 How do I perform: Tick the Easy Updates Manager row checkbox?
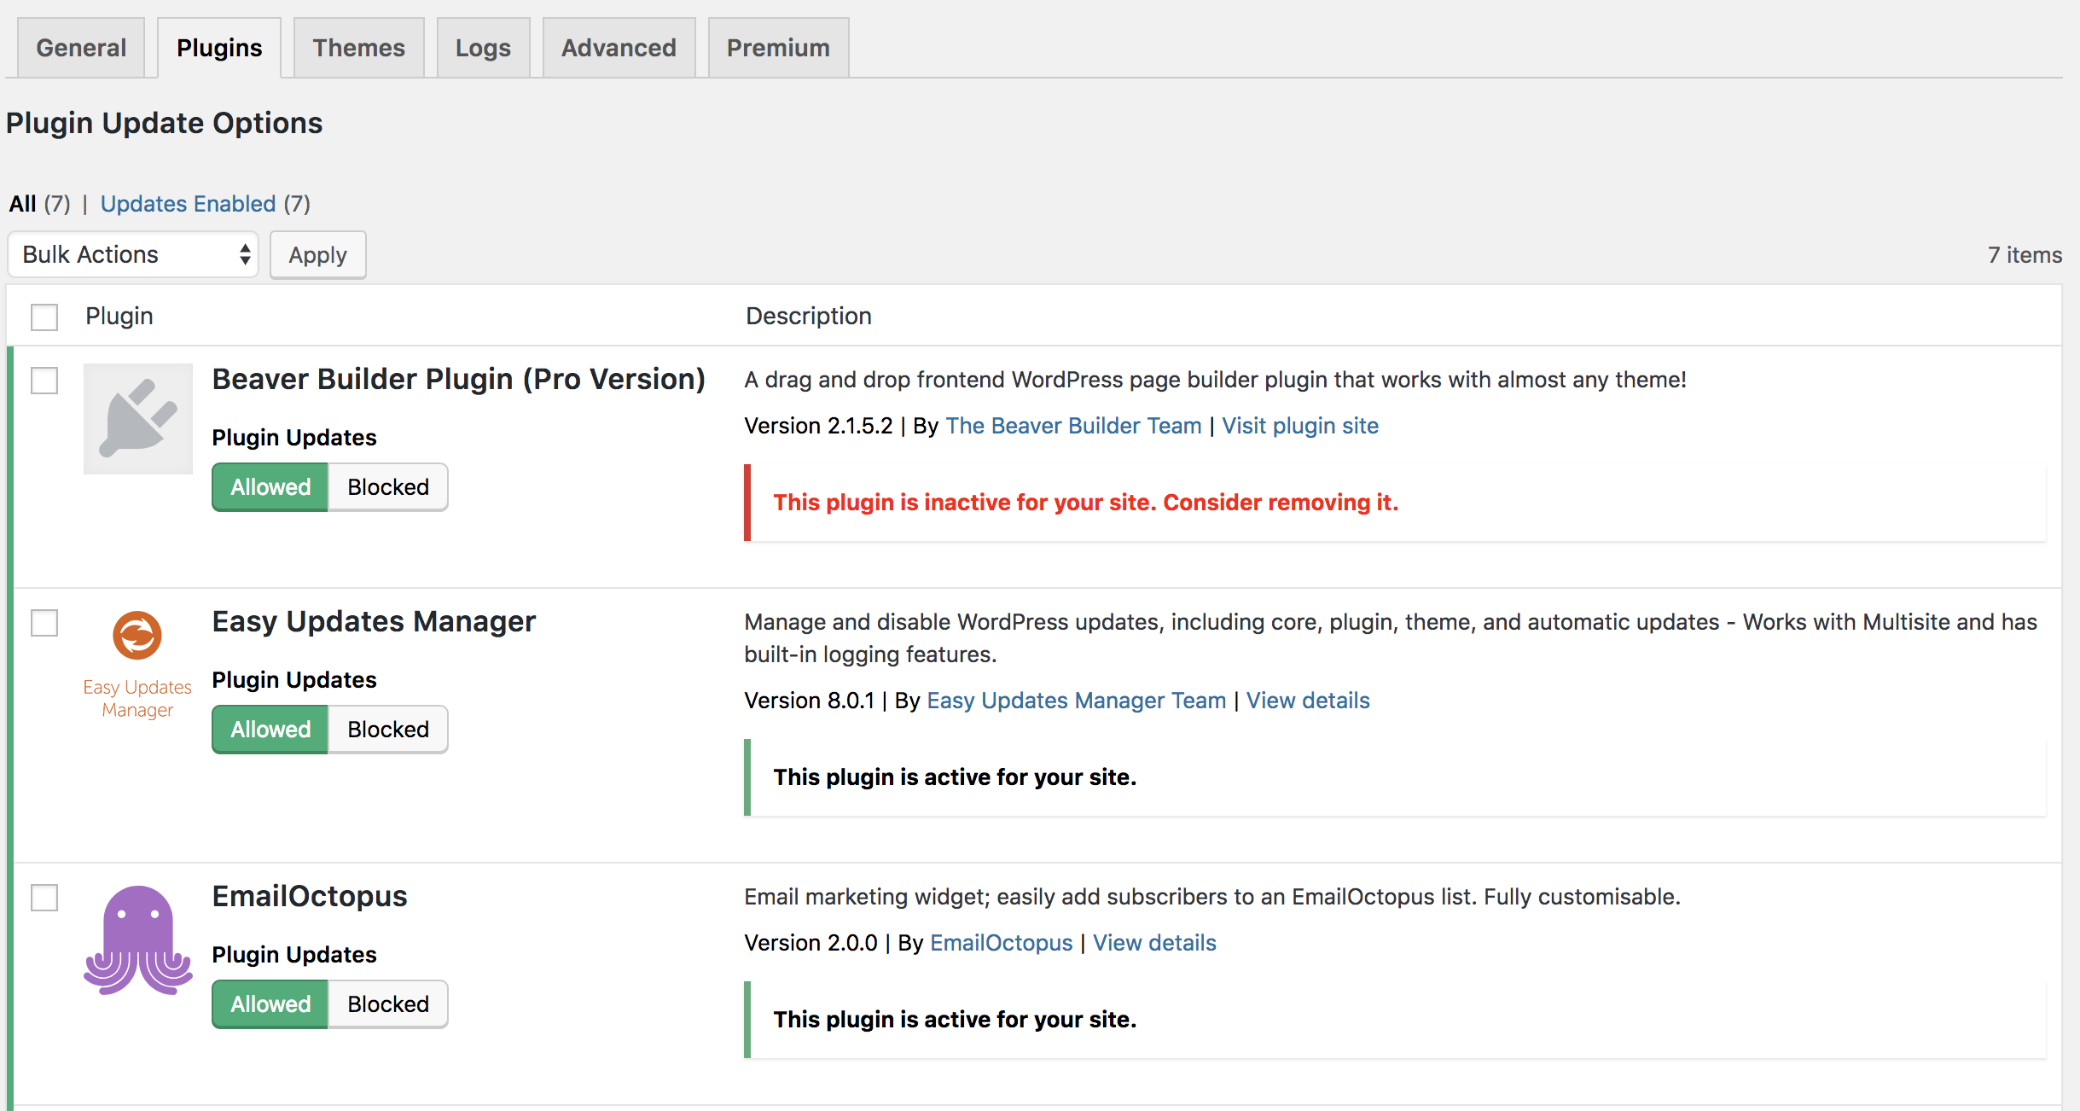pyautogui.click(x=44, y=622)
